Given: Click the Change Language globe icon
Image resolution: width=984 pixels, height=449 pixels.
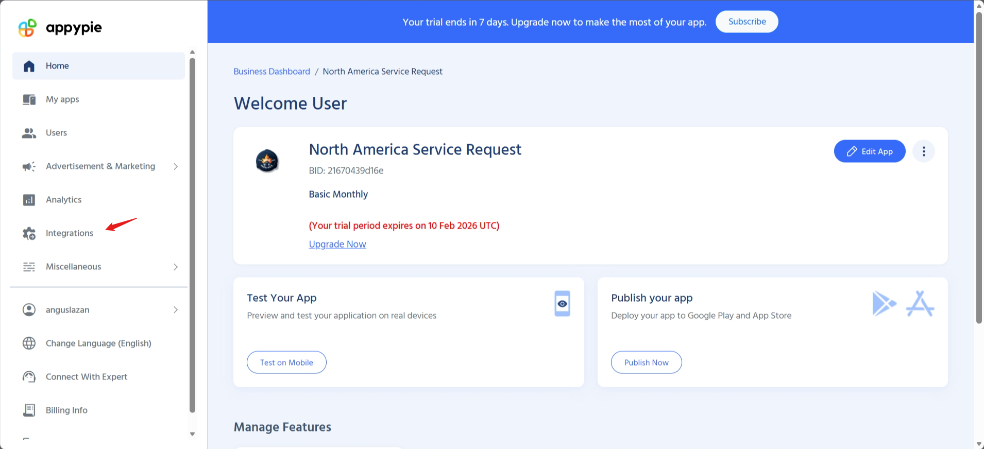Looking at the screenshot, I should [29, 343].
